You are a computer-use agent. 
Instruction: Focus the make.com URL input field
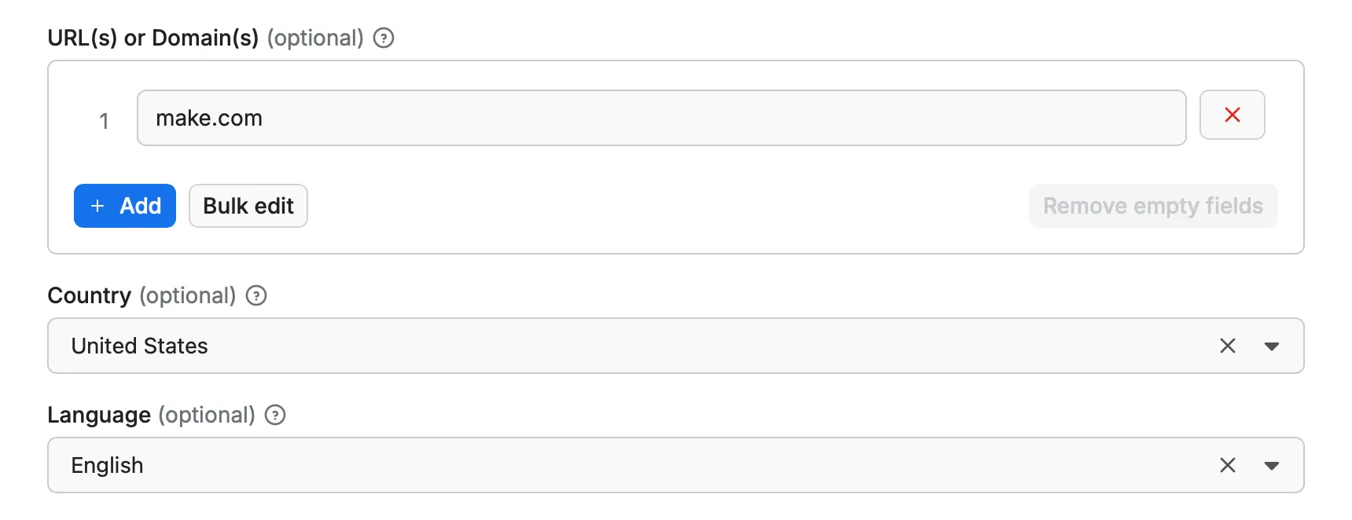click(x=660, y=118)
